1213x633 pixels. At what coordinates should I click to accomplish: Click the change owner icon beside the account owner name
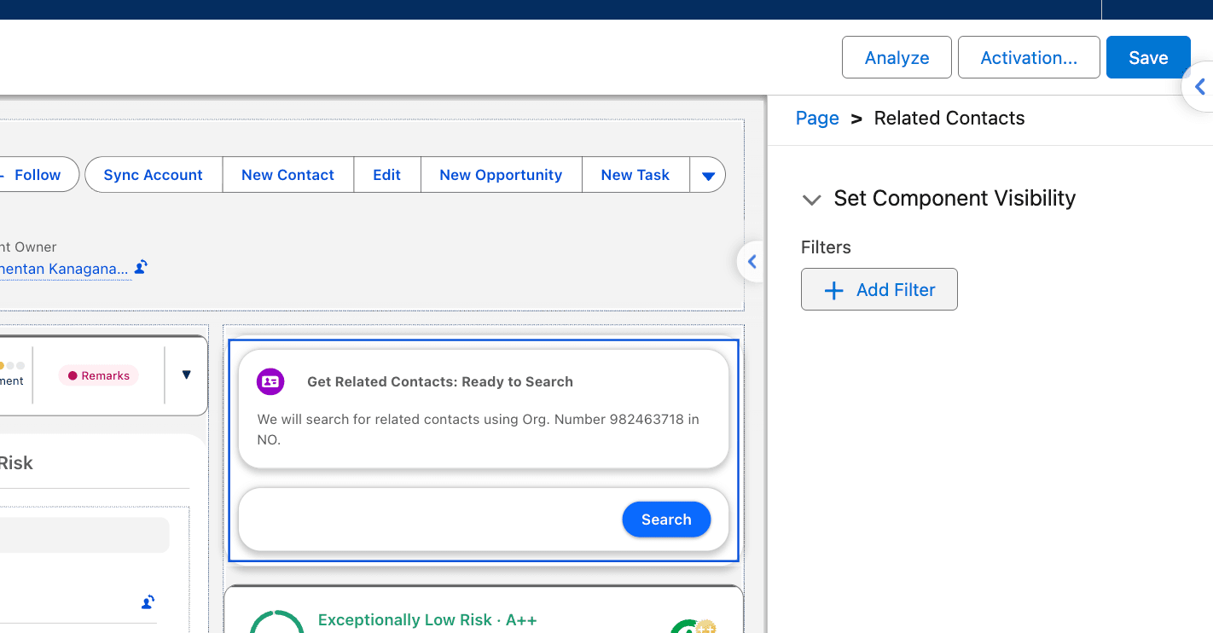pos(142,267)
